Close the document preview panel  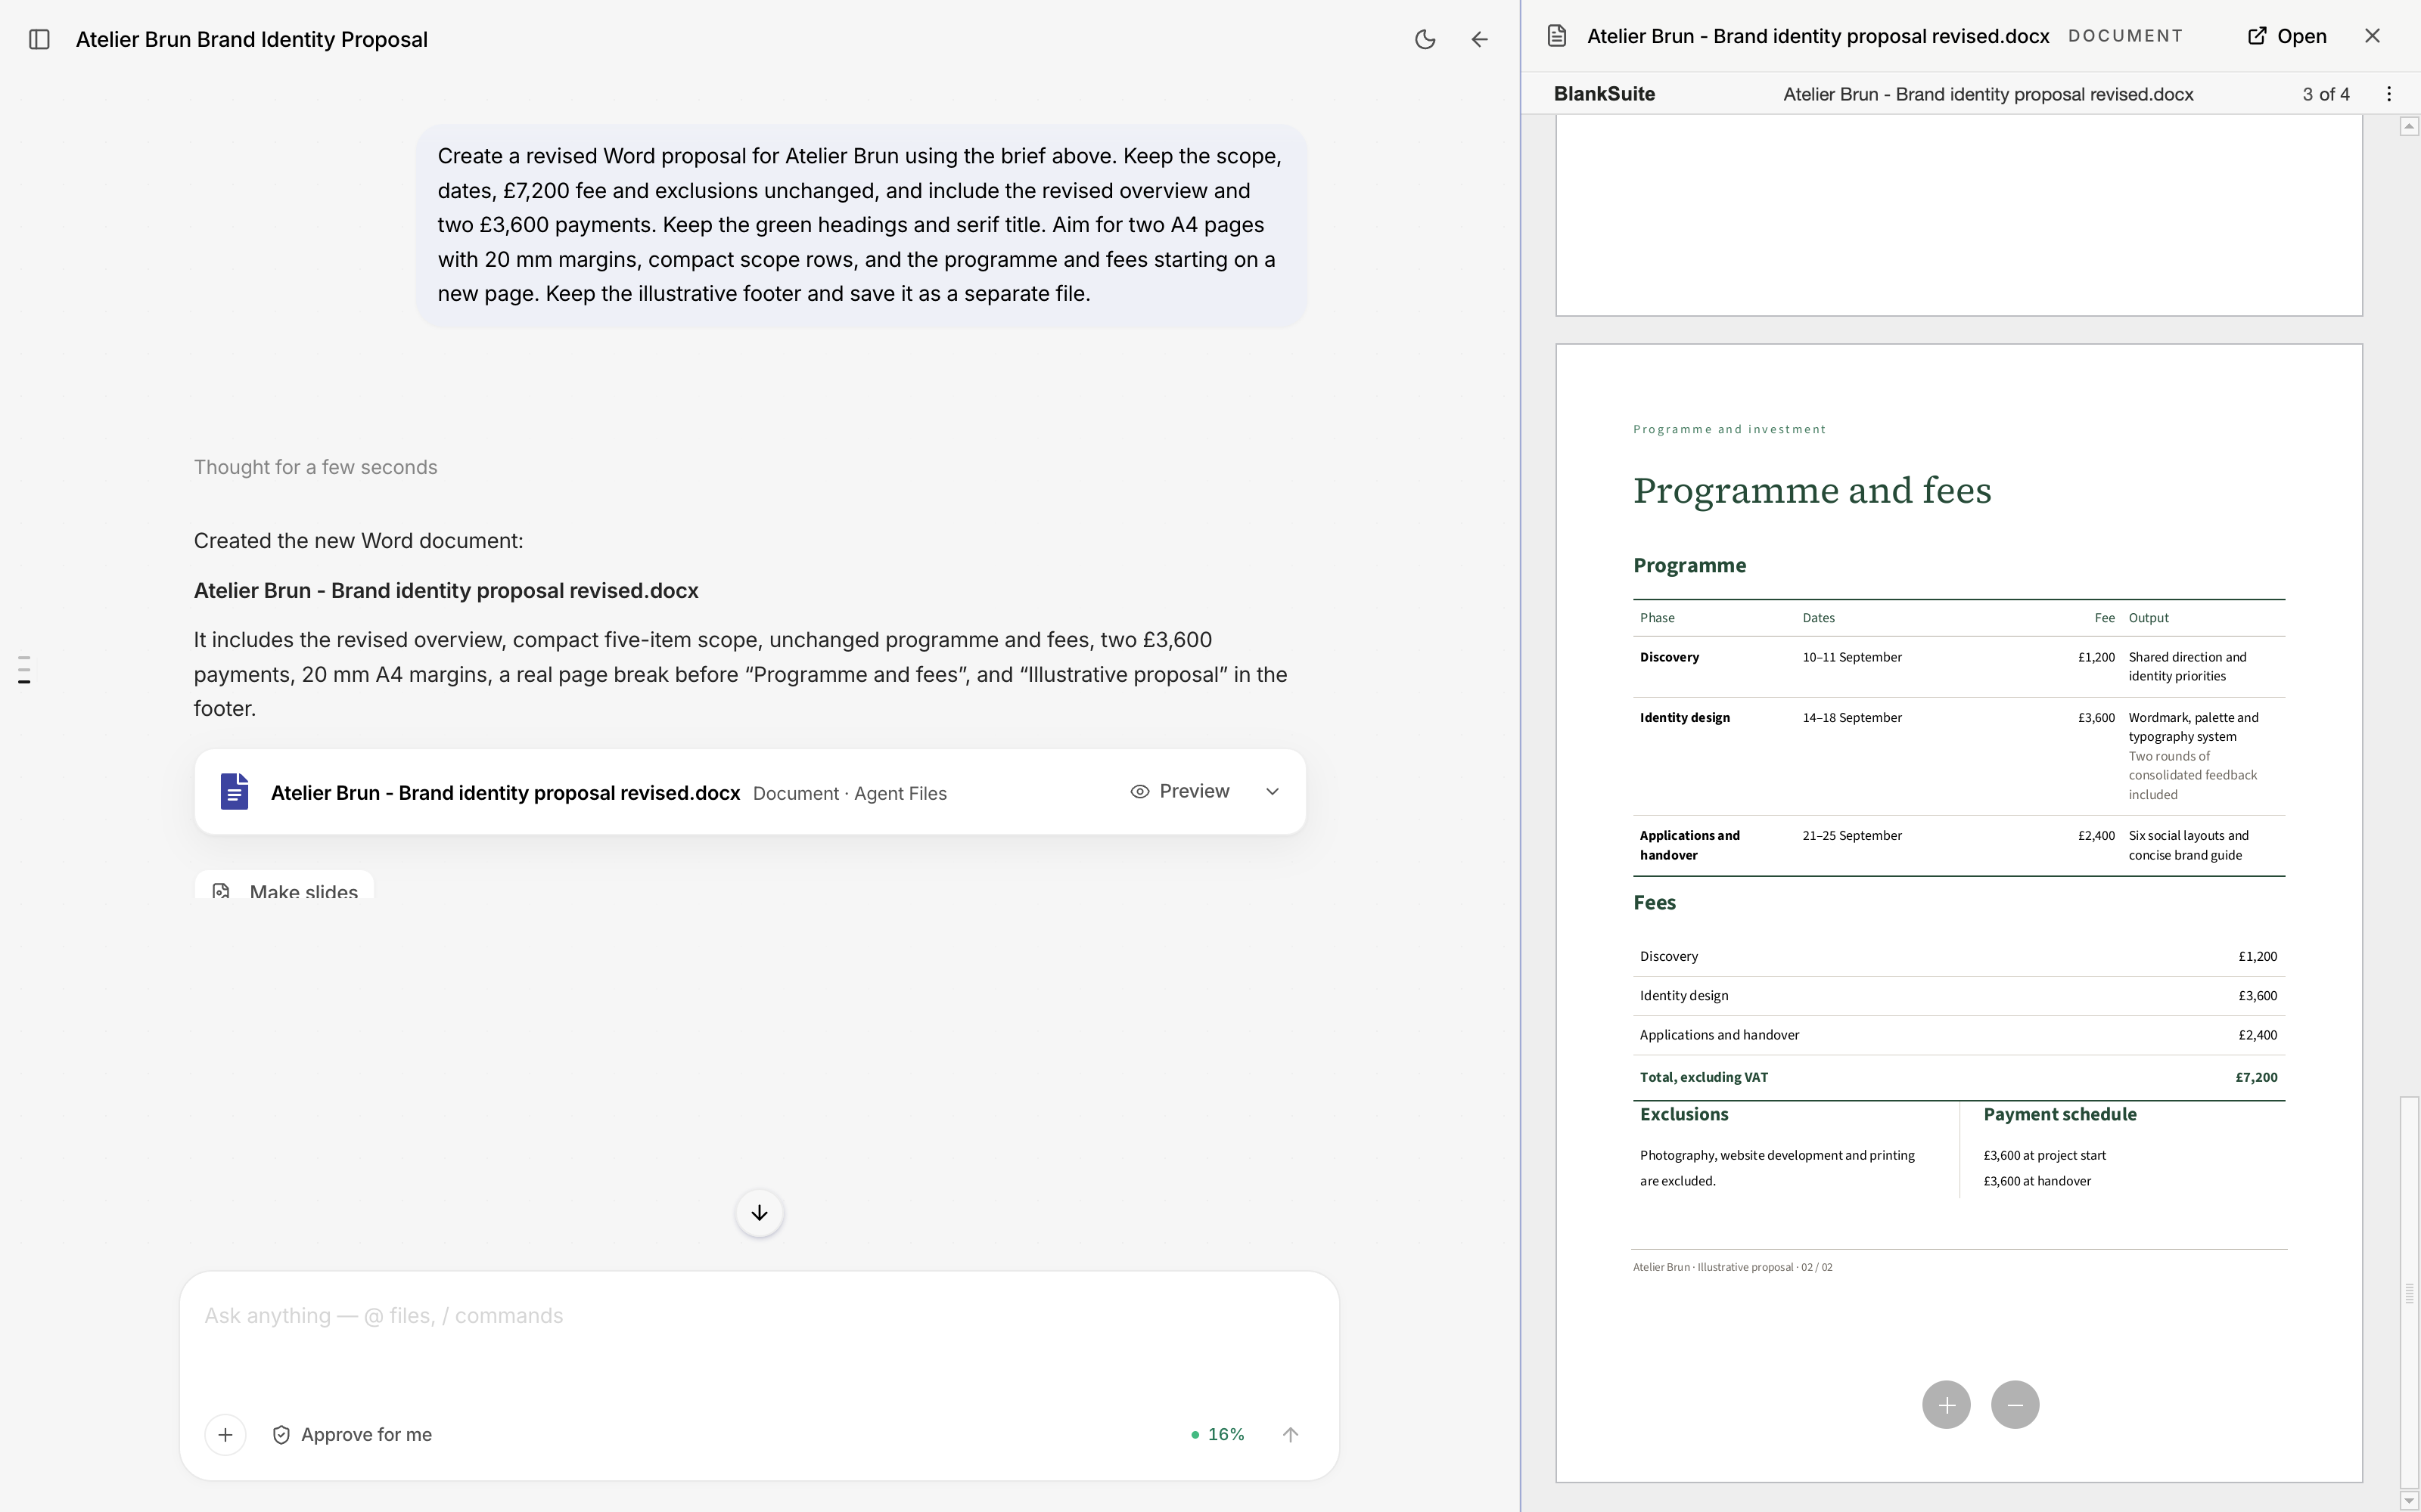click(2372, 36)
